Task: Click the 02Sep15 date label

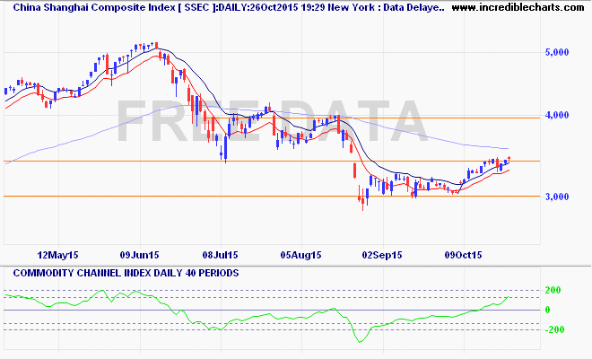Action: click(382, 255)
